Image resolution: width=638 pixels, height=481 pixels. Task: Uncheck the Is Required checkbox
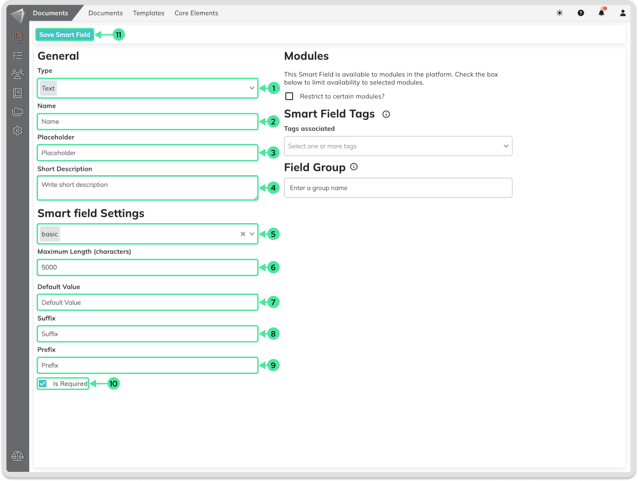pos(43,384)
